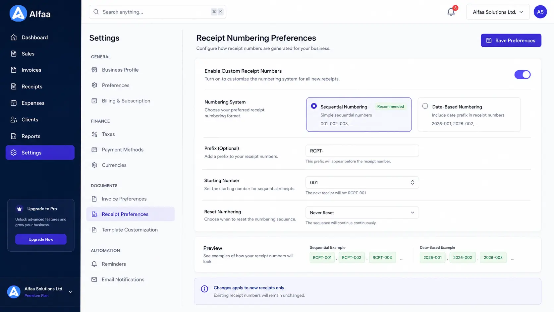
Task: Click the Save Preferences button
Action: [511, 40]
